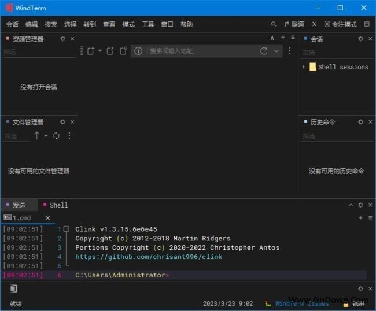Click the close-session icon with x badge
The image size is (376, 311).
[110, 51]
